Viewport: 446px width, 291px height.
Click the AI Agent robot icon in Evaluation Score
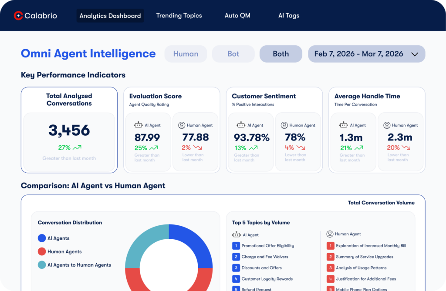[139, 125]
